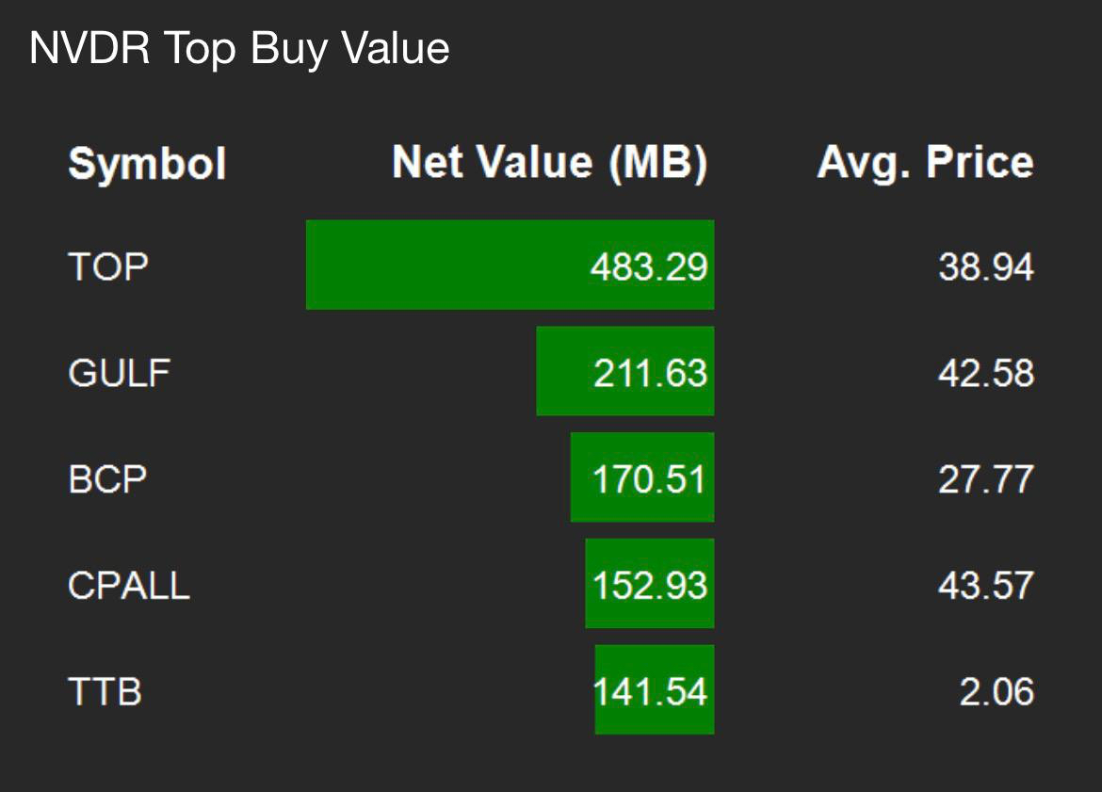Click the 483.29 net value figure

click(648, 267)
